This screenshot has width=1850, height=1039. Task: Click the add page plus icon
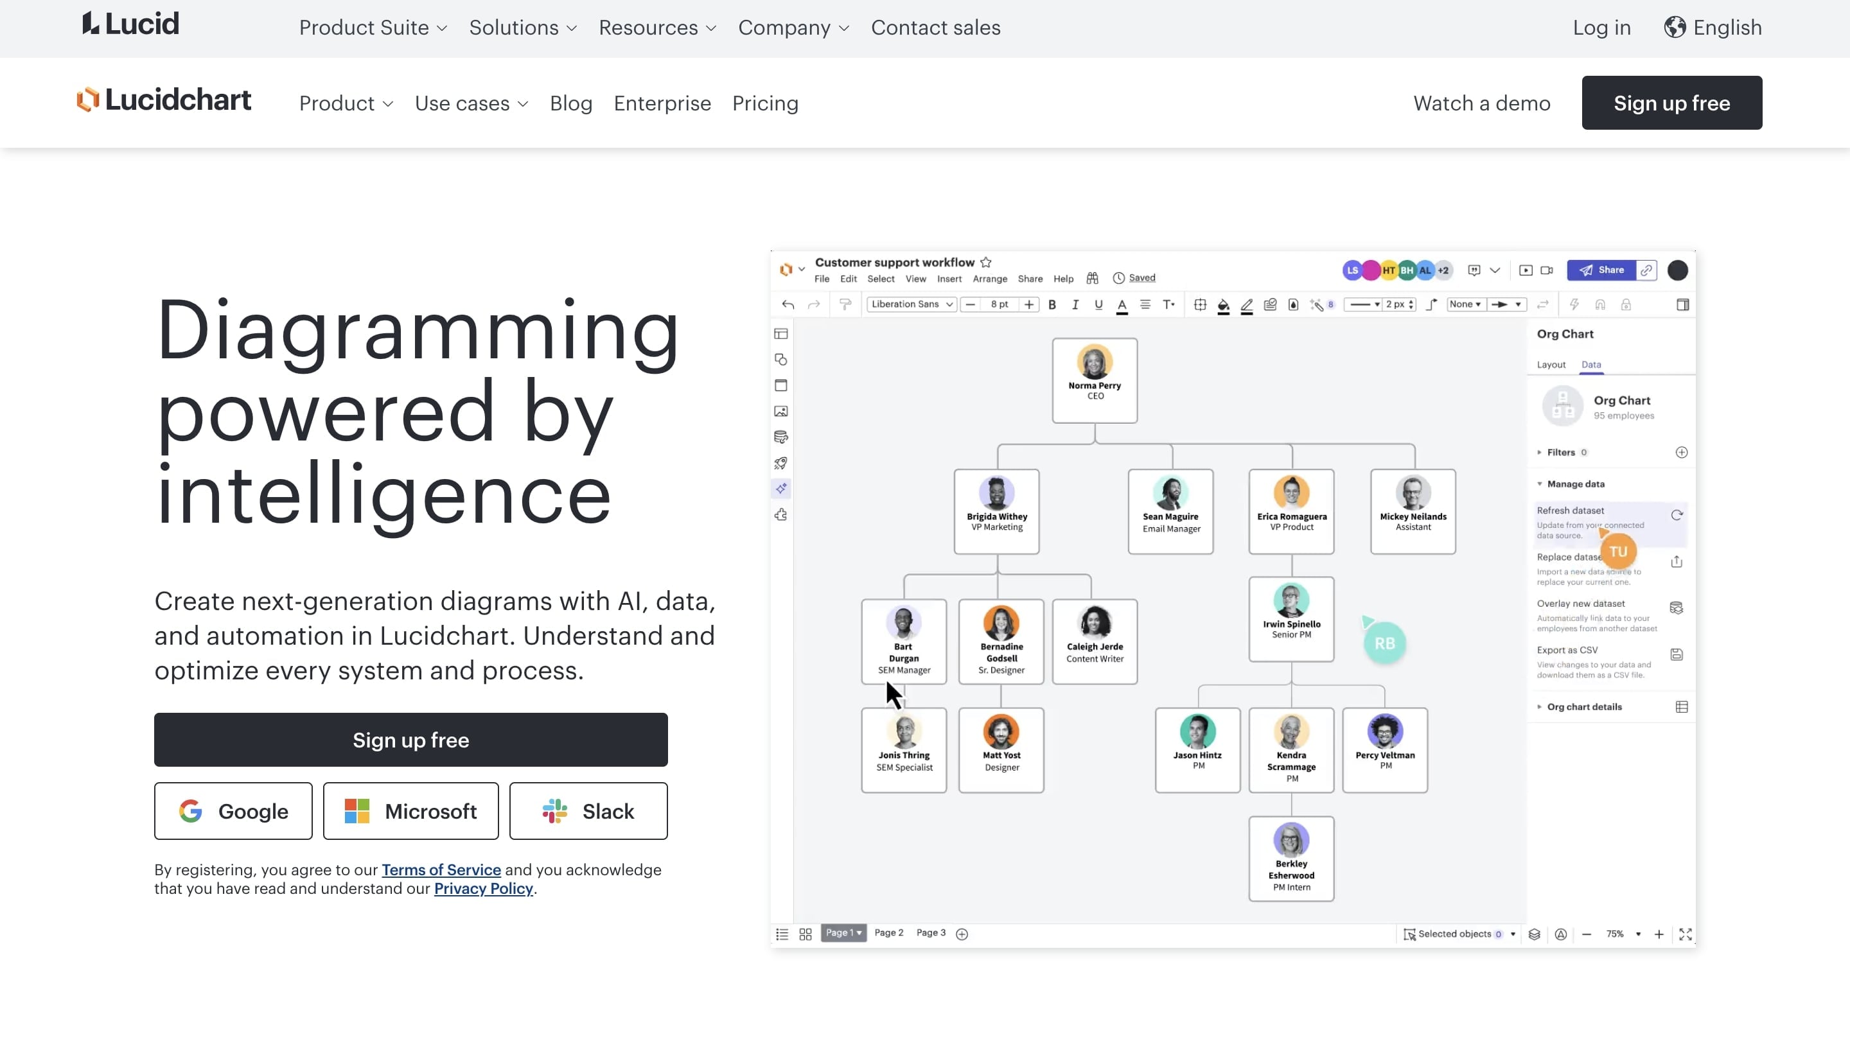962,934
